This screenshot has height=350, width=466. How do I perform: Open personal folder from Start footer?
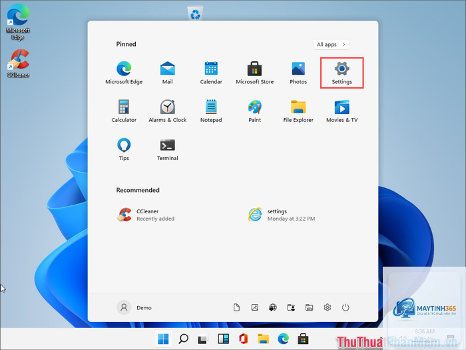[x=291, y=307]
